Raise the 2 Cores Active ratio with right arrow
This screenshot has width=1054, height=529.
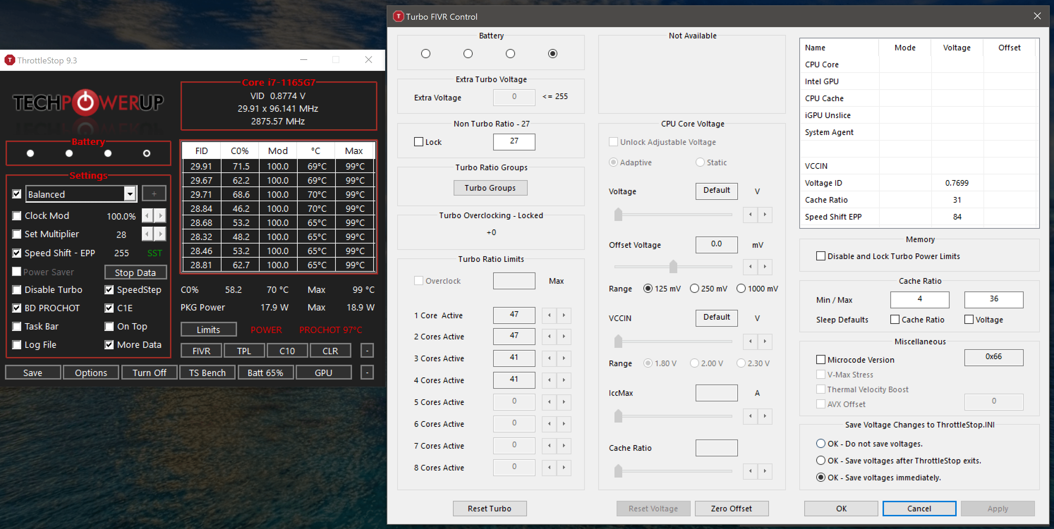click(564, 337)
